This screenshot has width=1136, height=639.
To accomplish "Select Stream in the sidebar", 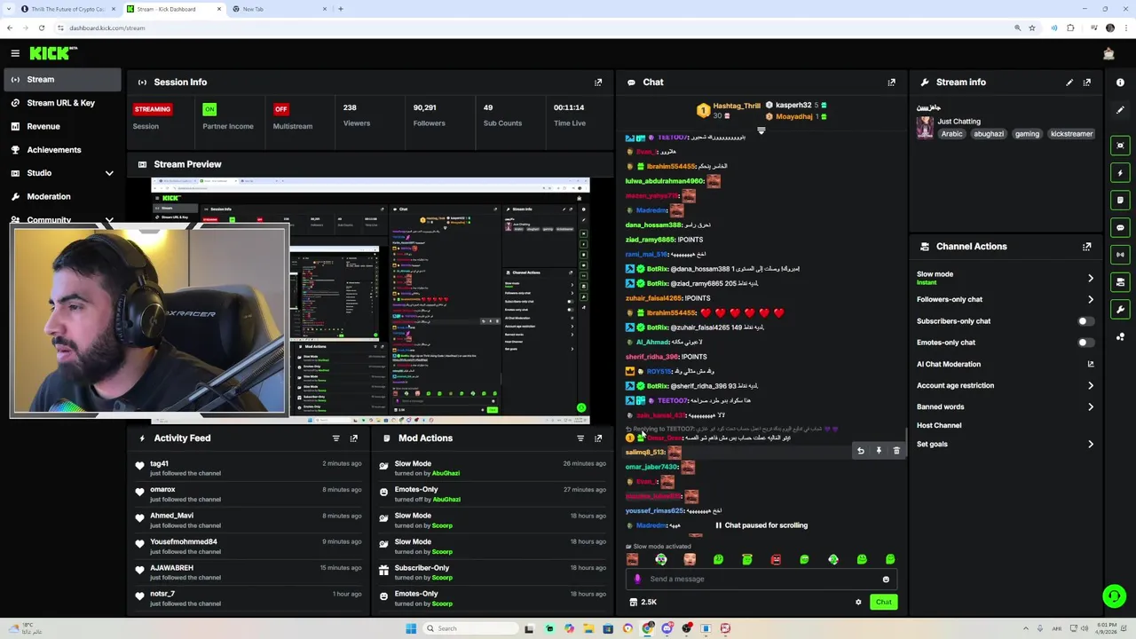I will pyautogui.click(x=61, y=80).
